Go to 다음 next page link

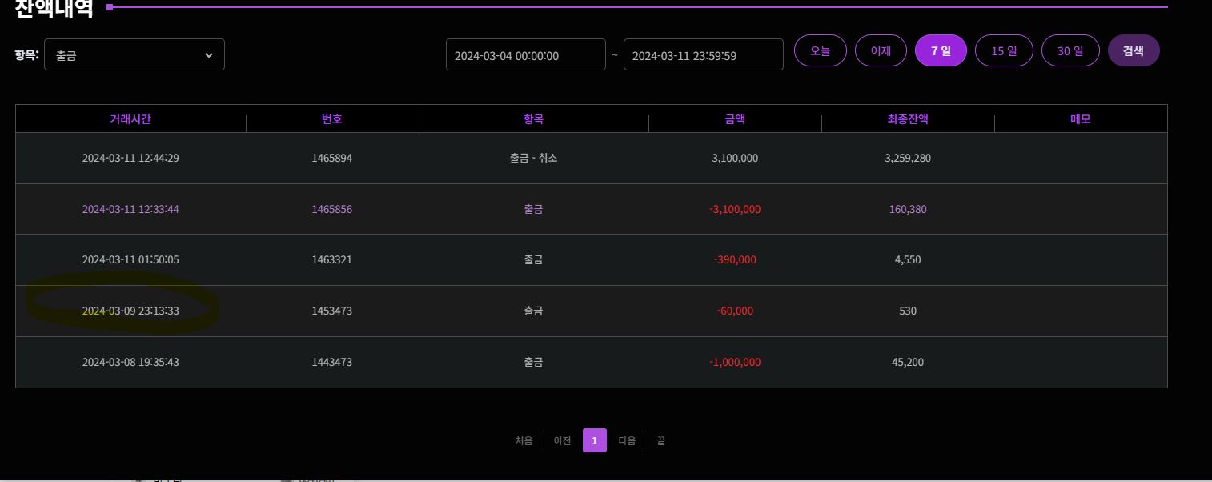pyautogui.click(x=627, y=440)
